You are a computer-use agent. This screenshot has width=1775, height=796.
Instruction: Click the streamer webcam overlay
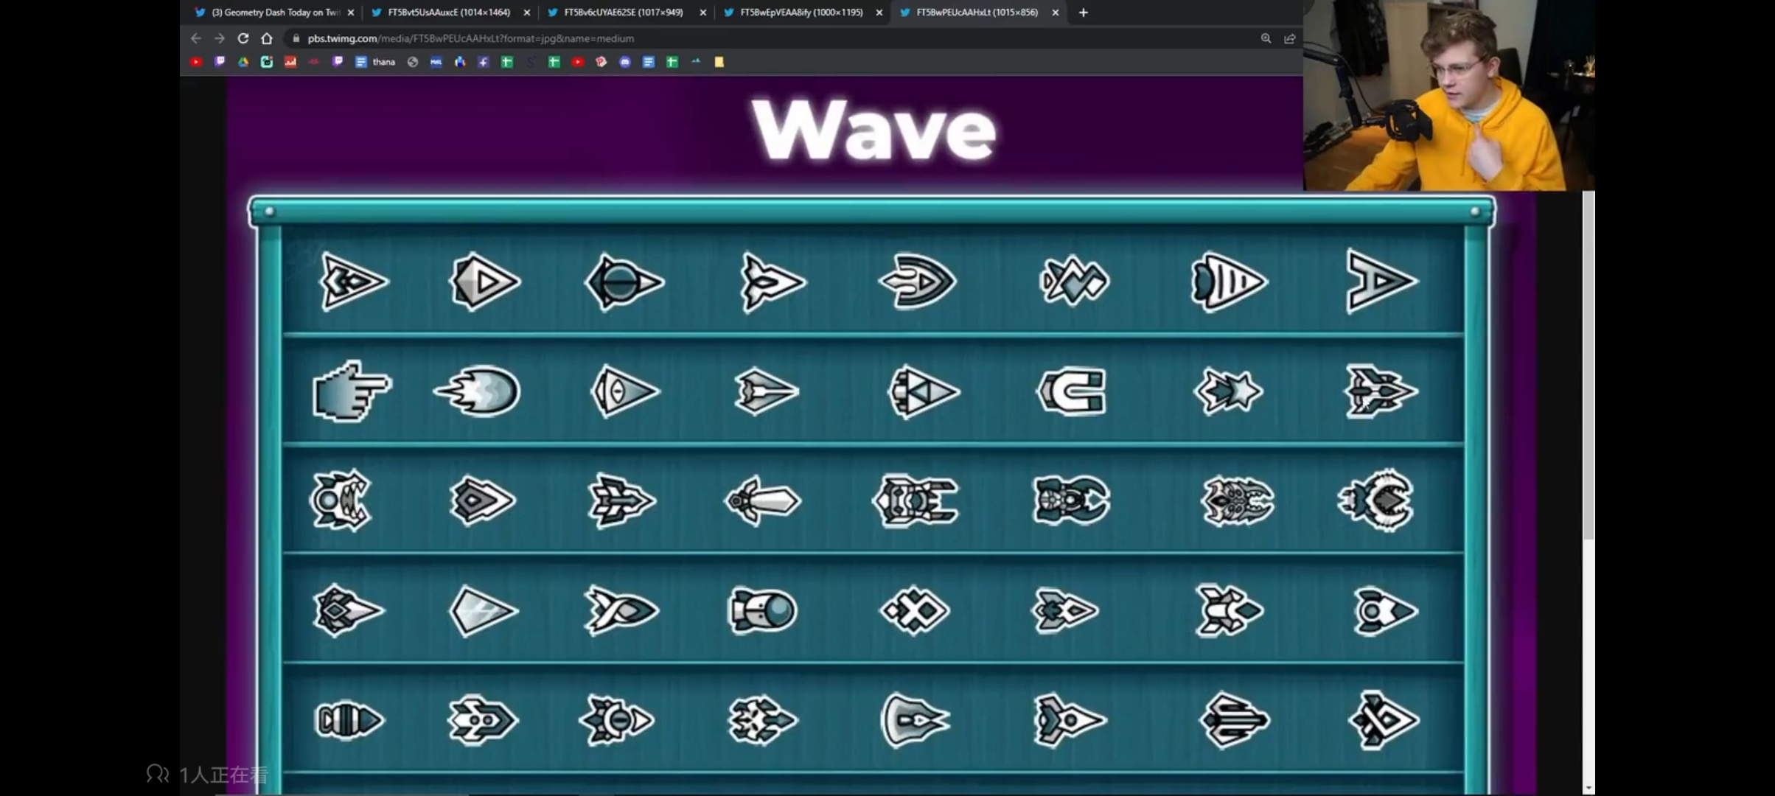pyautogui.click(x=1448, y=96)
